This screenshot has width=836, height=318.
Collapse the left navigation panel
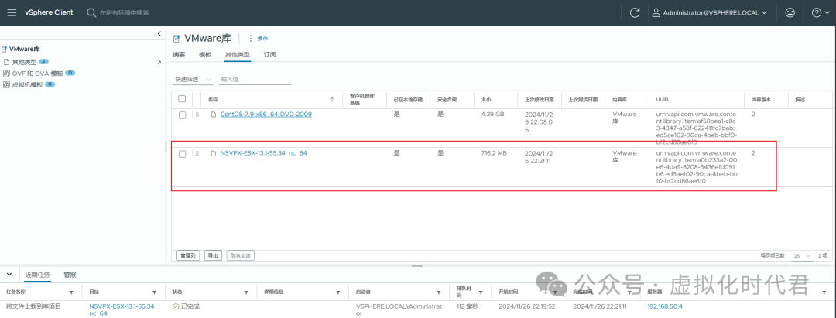click(x=159, y=33)
